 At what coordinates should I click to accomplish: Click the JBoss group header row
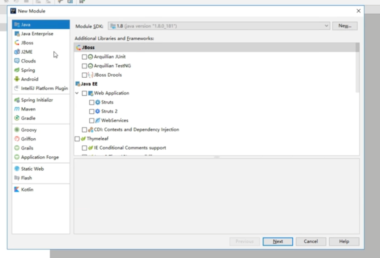click(214, 47)
